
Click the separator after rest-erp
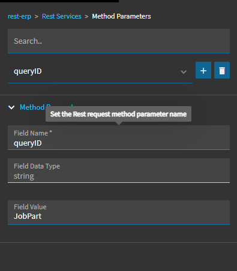pos(37,16)
